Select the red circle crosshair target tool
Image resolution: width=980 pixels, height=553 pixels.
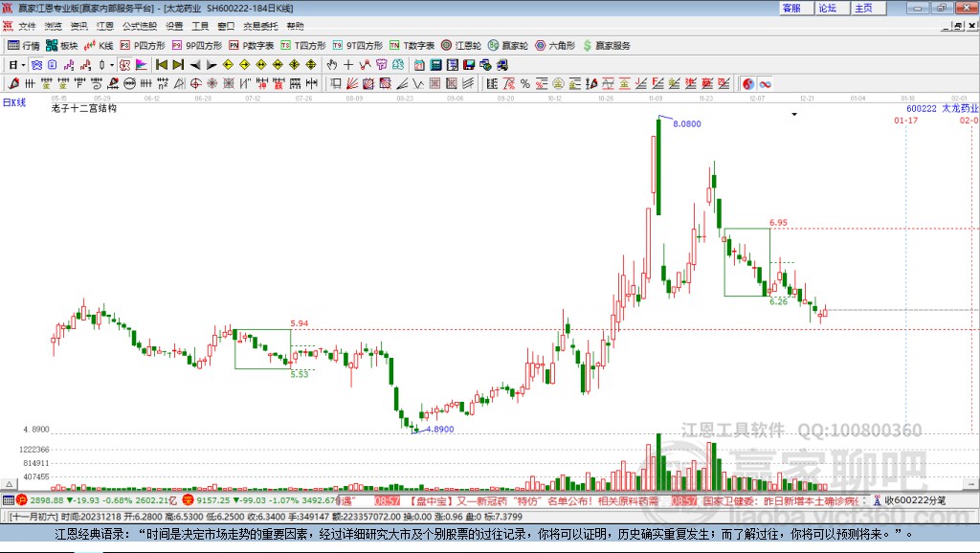click(x=195, y=83)
